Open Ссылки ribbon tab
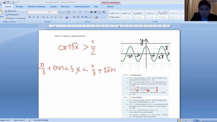The height and width of the screenshot is (122, 217). point(53,6)
